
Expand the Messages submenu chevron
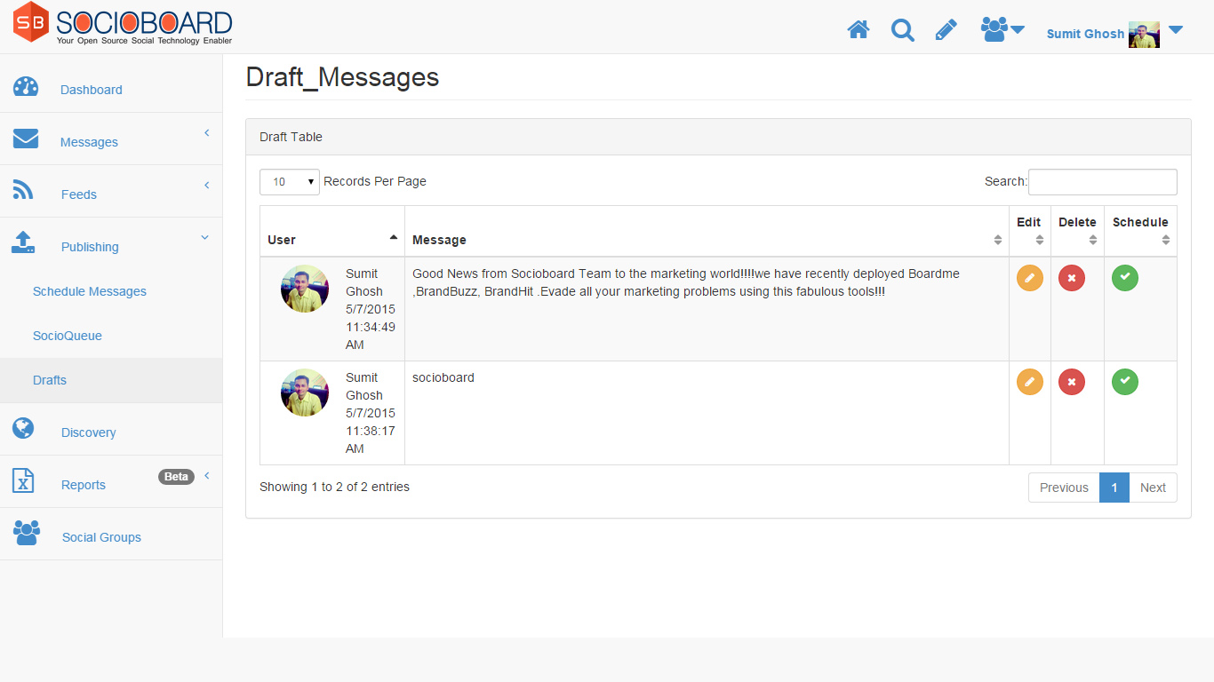click(x=207, y=132)
